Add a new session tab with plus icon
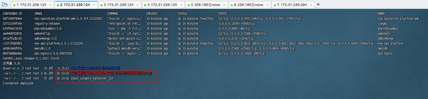Screen dimensions: 428x99 coord(318,4)
